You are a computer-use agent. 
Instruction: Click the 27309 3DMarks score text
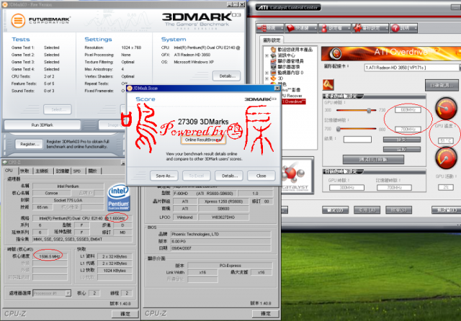[203, 122]
